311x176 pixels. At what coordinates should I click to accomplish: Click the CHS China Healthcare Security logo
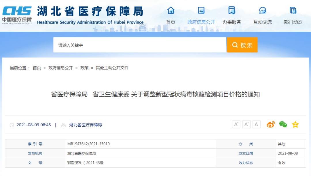tap(17, 15)
